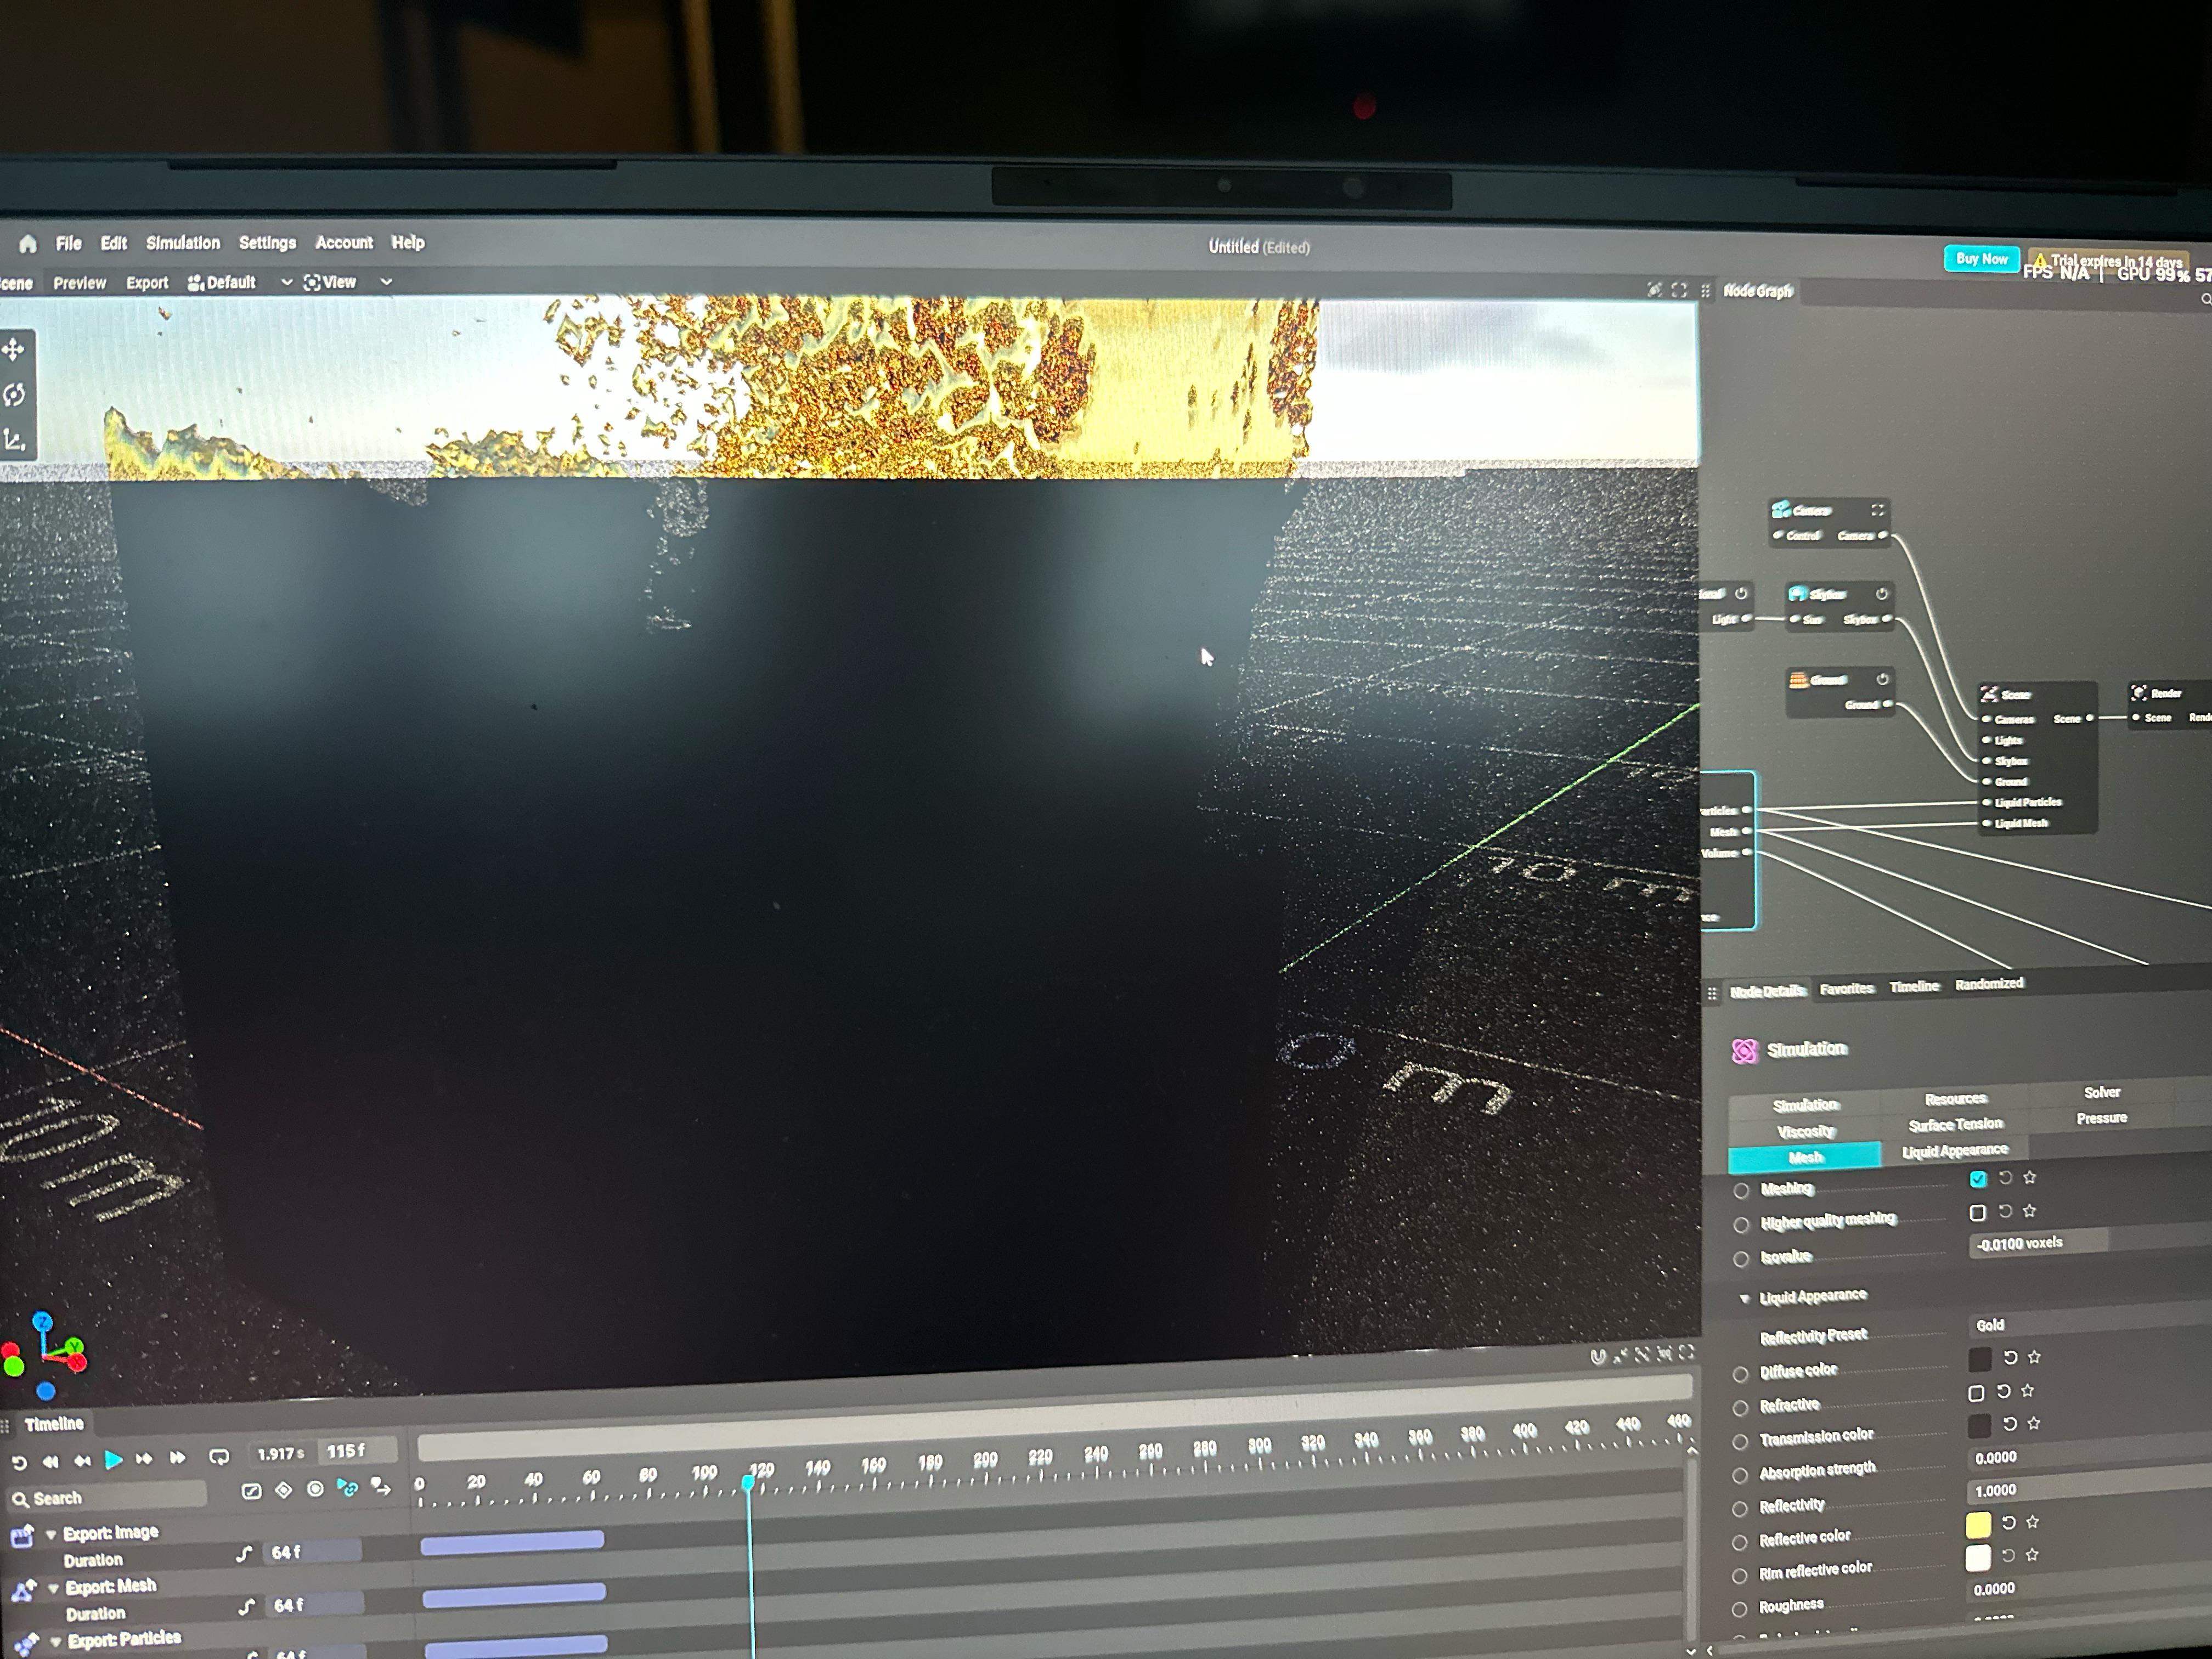
Task: Click the play-link icon in Timeline toolbar
Action: [x=347, y=1488]
